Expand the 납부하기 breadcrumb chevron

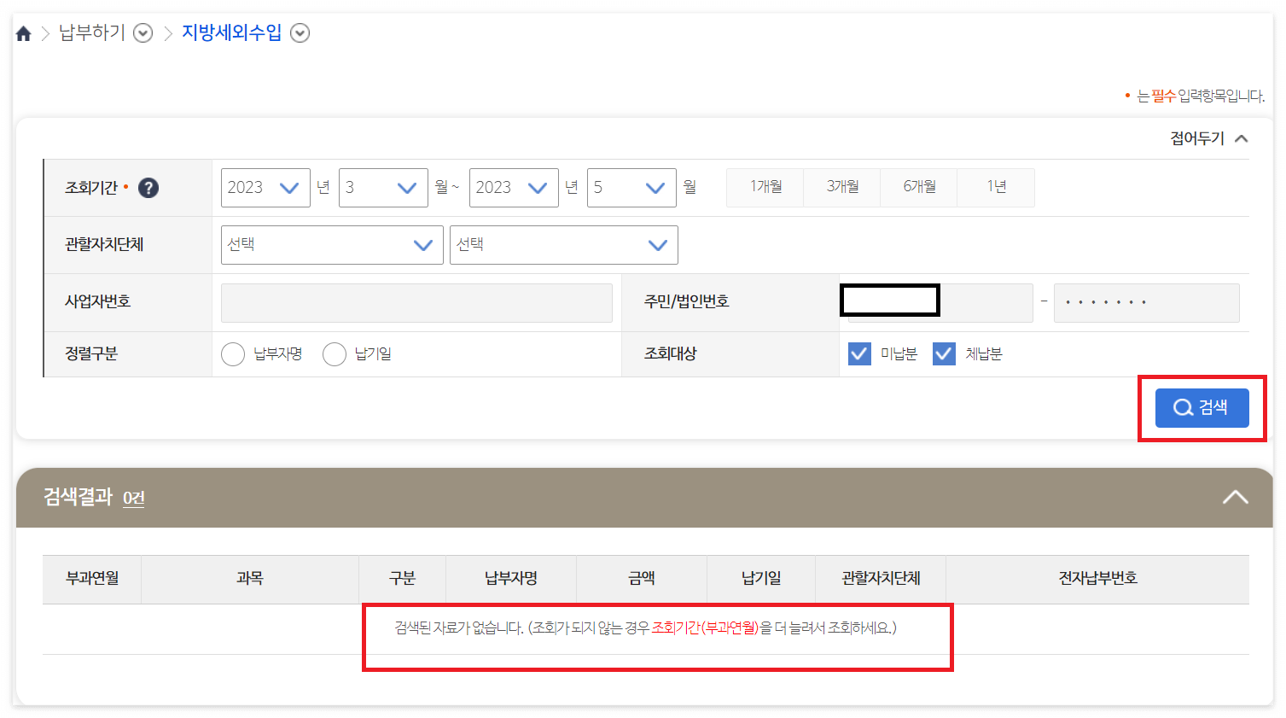click(143, 32)
